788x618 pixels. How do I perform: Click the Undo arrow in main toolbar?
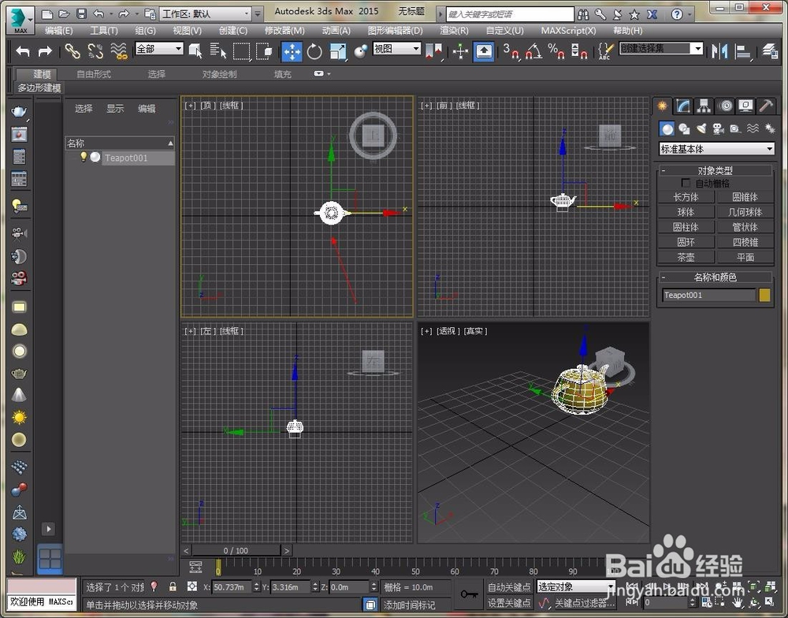coord(23,51)
